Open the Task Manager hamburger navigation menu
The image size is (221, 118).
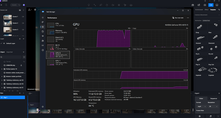click(x=43, y=18)
